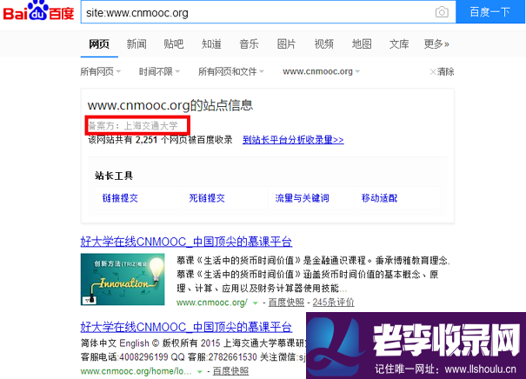The width and height of the screenshot is (526, 379).
Task: Click the www.cnmooc.org的站点信息 heading
Action: click(170, 105)
